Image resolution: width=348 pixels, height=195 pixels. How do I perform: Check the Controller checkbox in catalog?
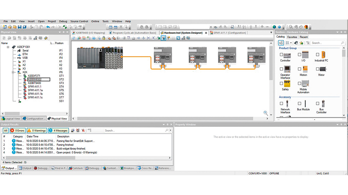point(281,54)
